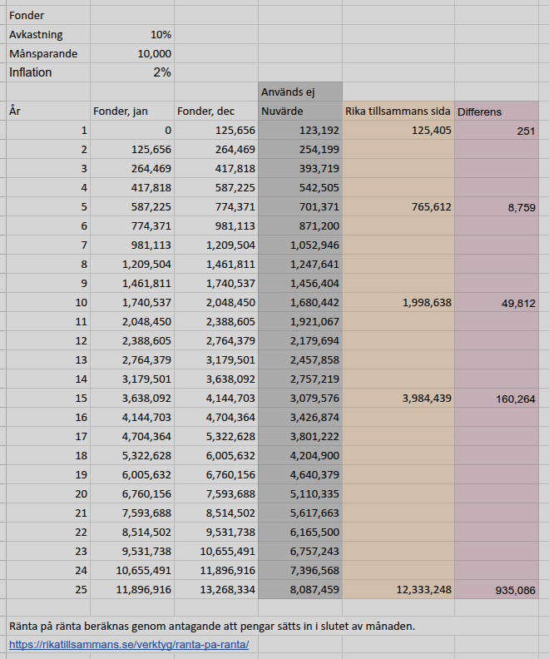Select the Inflation 2% value cell
549x659 pixels.
point(133,72)
